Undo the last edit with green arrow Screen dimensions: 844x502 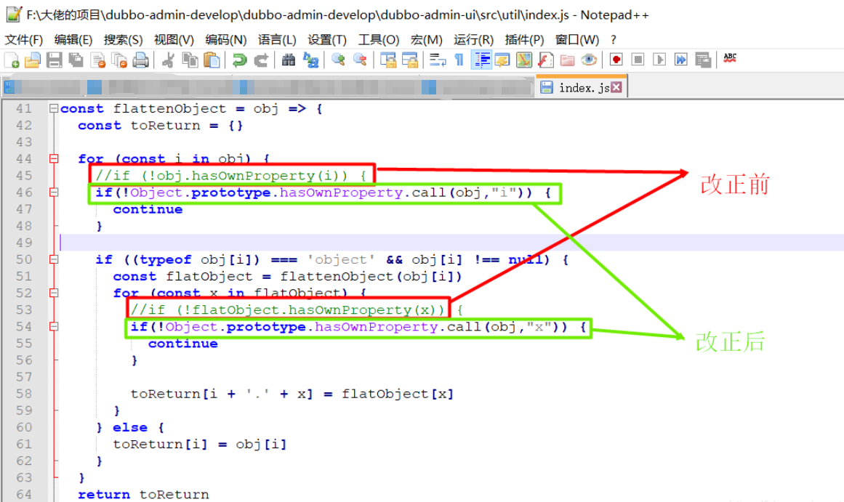pyautogui.click(x=239, y=60)
